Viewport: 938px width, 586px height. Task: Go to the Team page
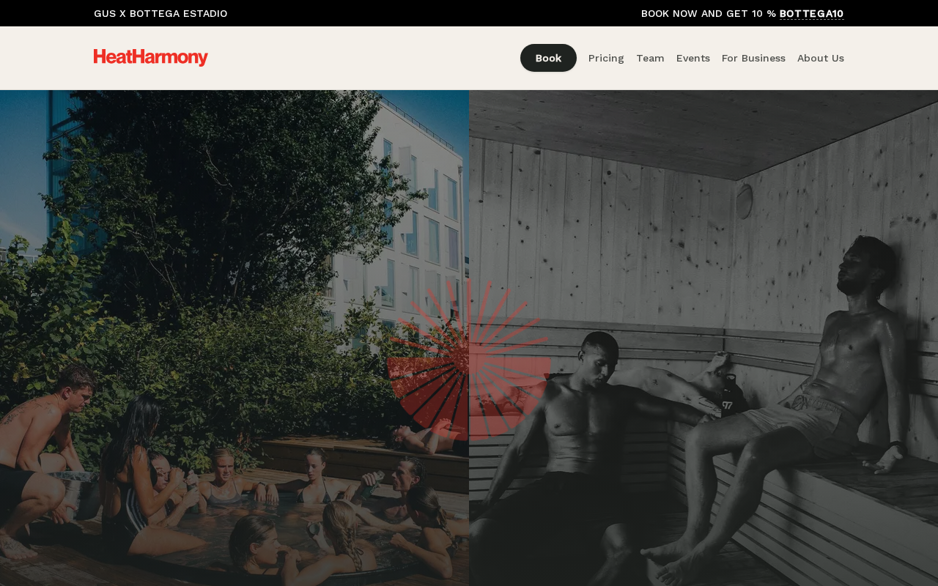pyautogui.click(x=650, y=58)
